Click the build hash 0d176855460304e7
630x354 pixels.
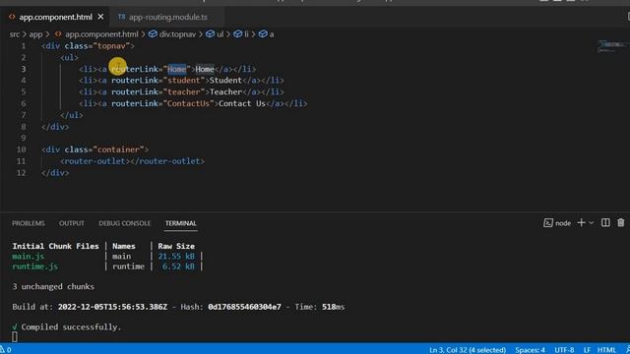tap(244, 307)
